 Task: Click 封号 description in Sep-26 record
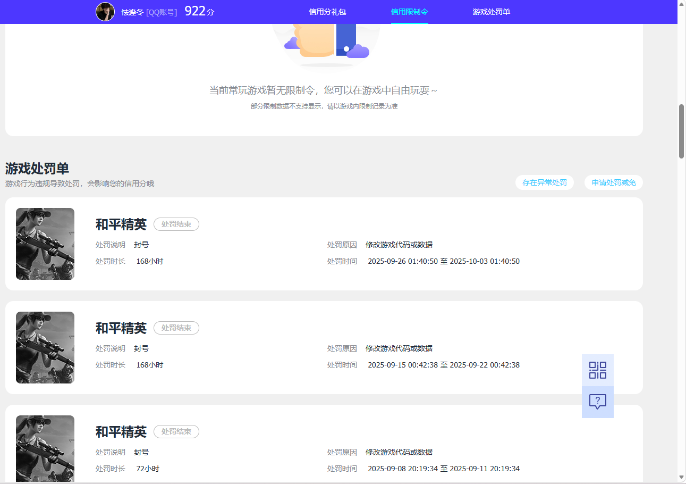141,245
